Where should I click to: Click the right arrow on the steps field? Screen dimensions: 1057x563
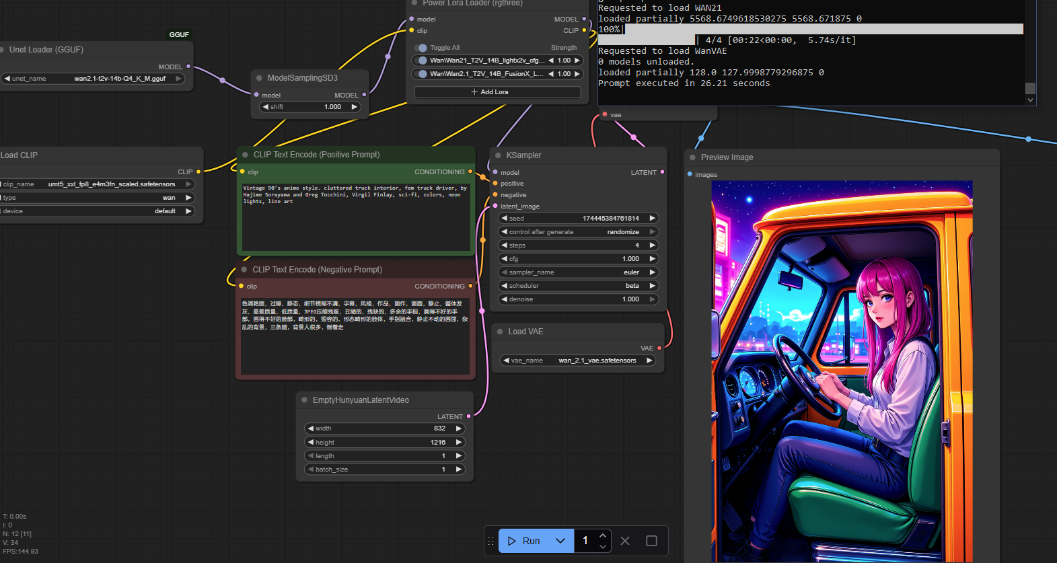point(652,246)
